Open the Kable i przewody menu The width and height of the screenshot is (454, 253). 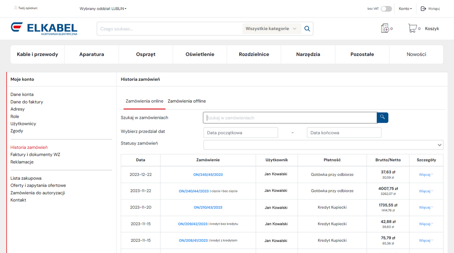pyautogui.click(x=37, y=54)
